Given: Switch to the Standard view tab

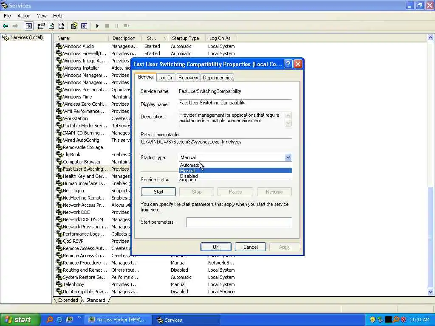Looking at the screenshot, I should pyautogui.click(x=96, y=300).
